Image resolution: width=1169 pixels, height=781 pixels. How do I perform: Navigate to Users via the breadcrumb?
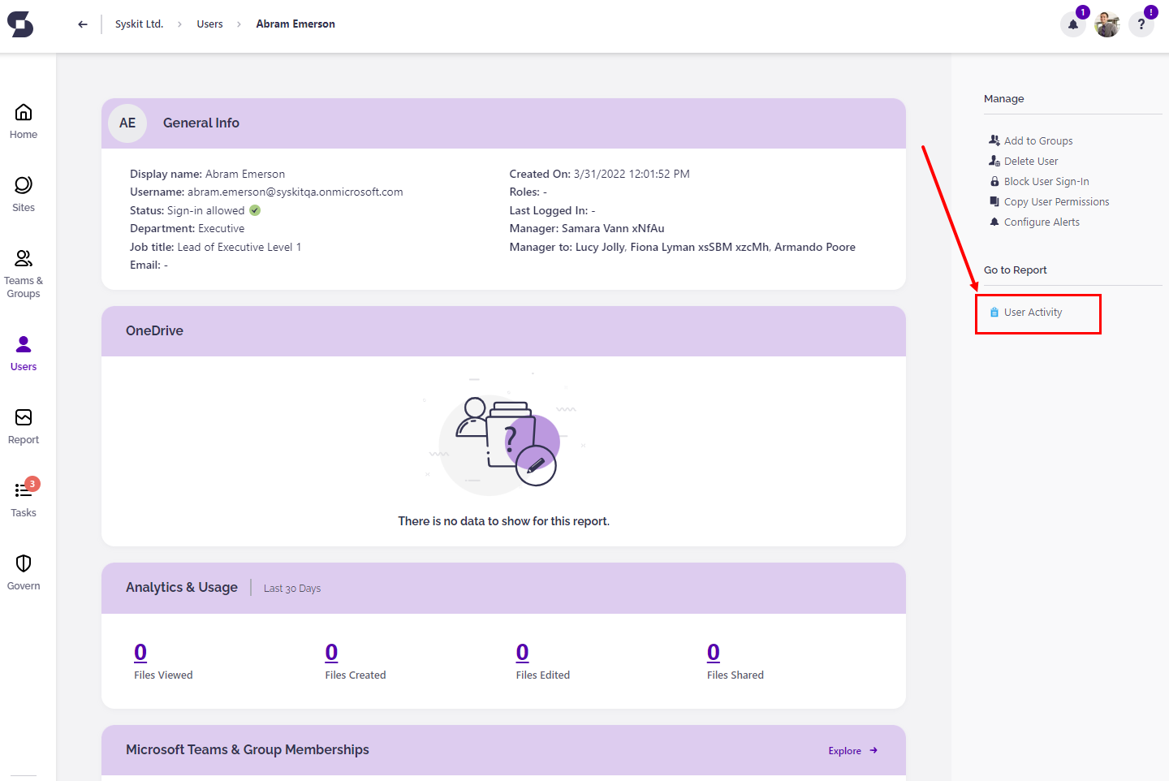coord(209,24)
